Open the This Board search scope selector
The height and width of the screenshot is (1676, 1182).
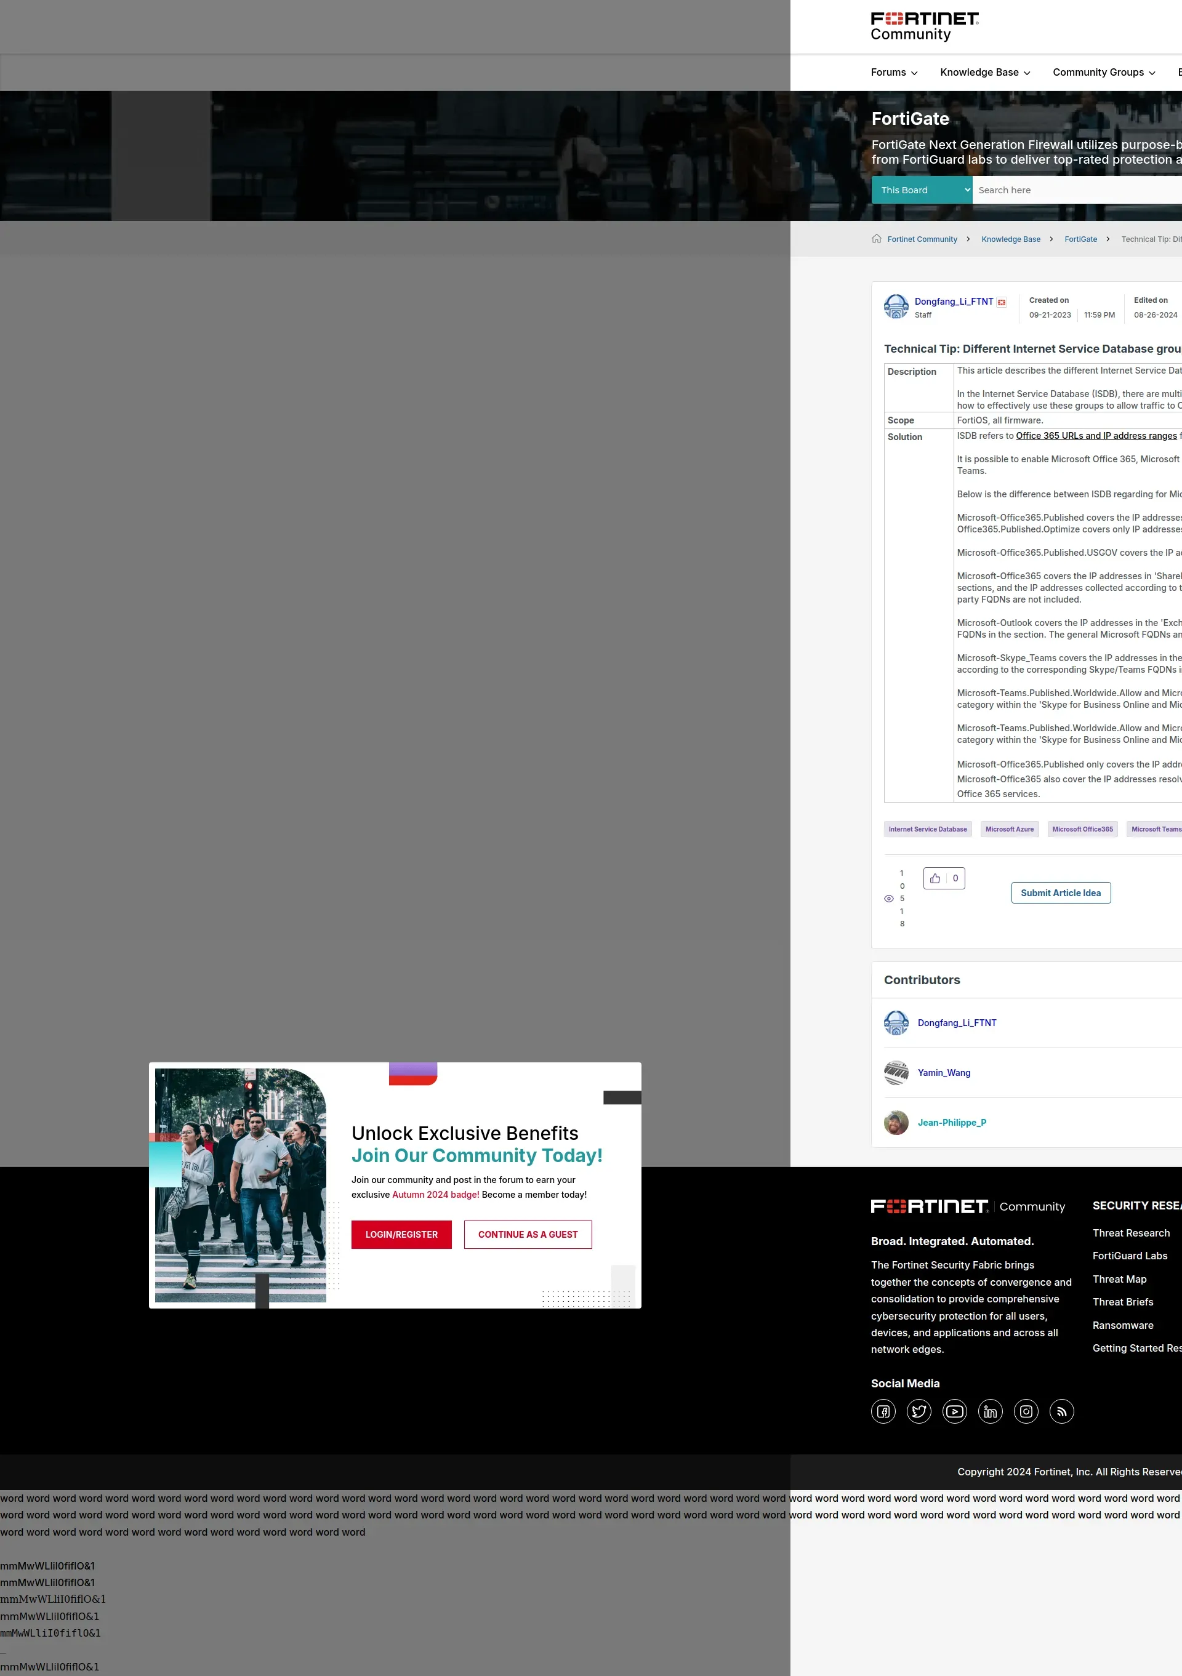point(922,190)
